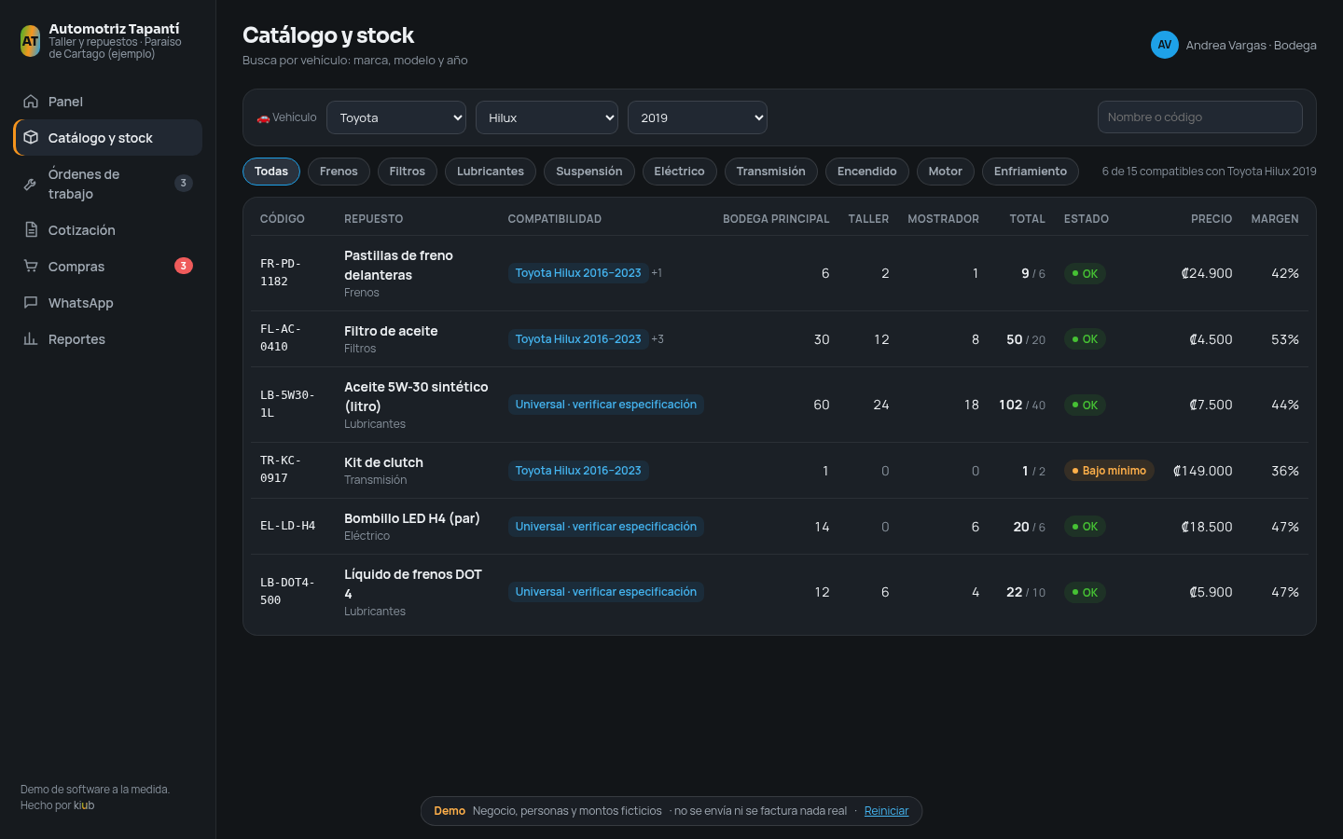Show Suspensión parts only

(x=589, y=172)
